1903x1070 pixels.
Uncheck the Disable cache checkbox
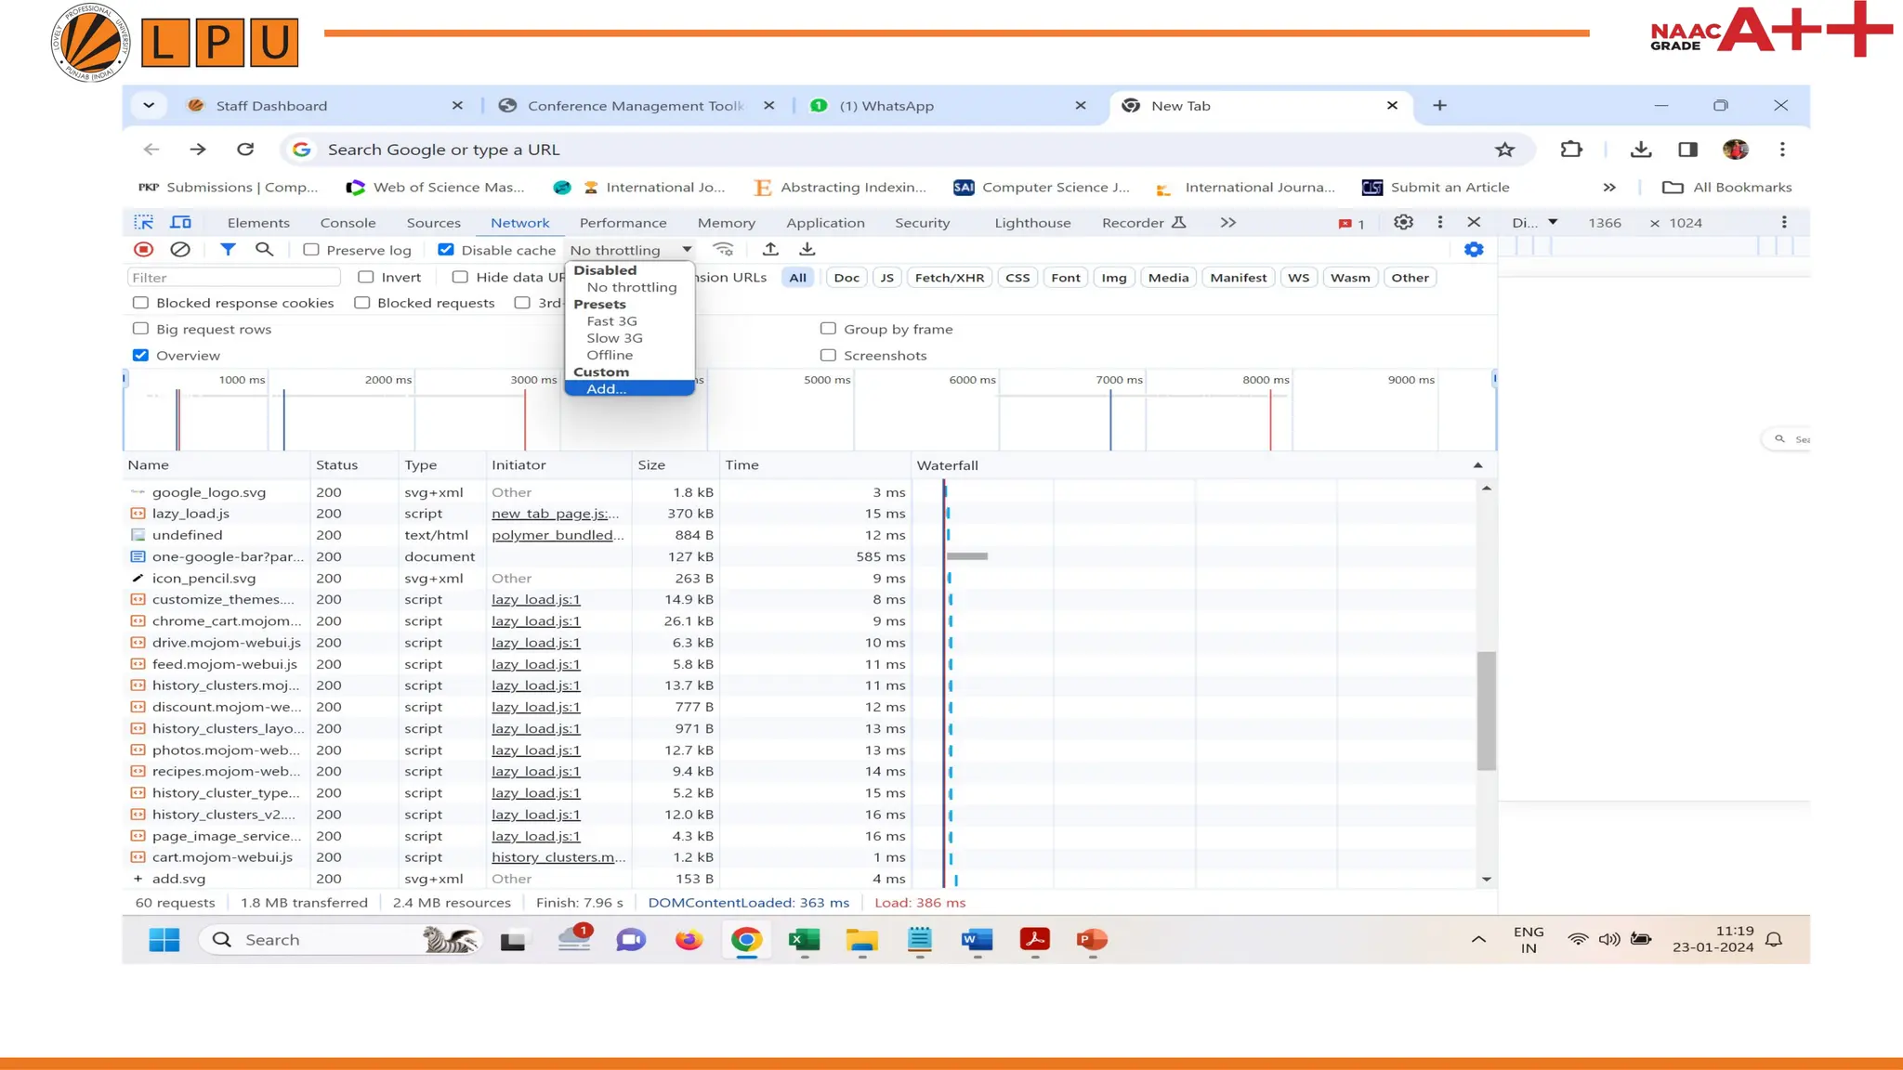446,250
